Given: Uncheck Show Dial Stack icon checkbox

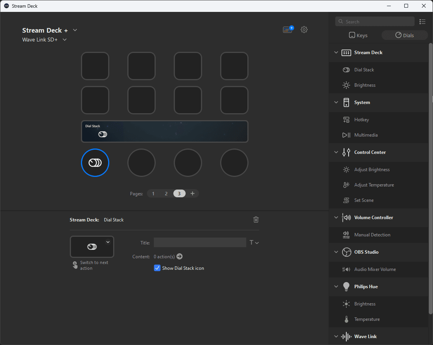Looking at the screenshot, I should [x=157, y=268].
